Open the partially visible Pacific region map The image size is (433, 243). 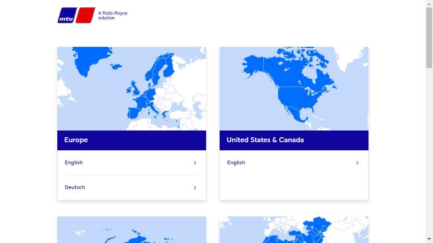(x=132, y=230)
